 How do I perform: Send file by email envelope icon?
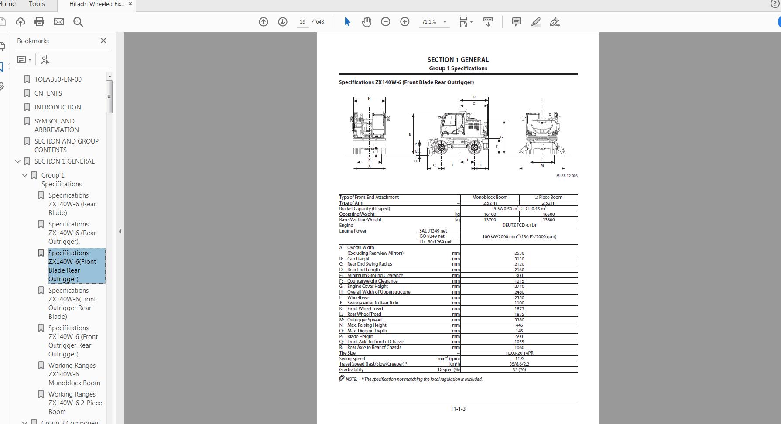58,22
